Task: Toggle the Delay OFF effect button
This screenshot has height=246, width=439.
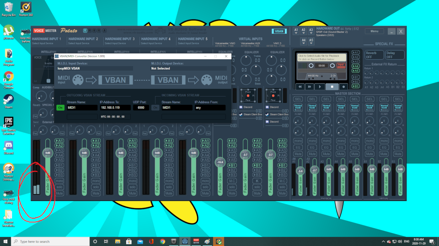Action: click(395, 55)
